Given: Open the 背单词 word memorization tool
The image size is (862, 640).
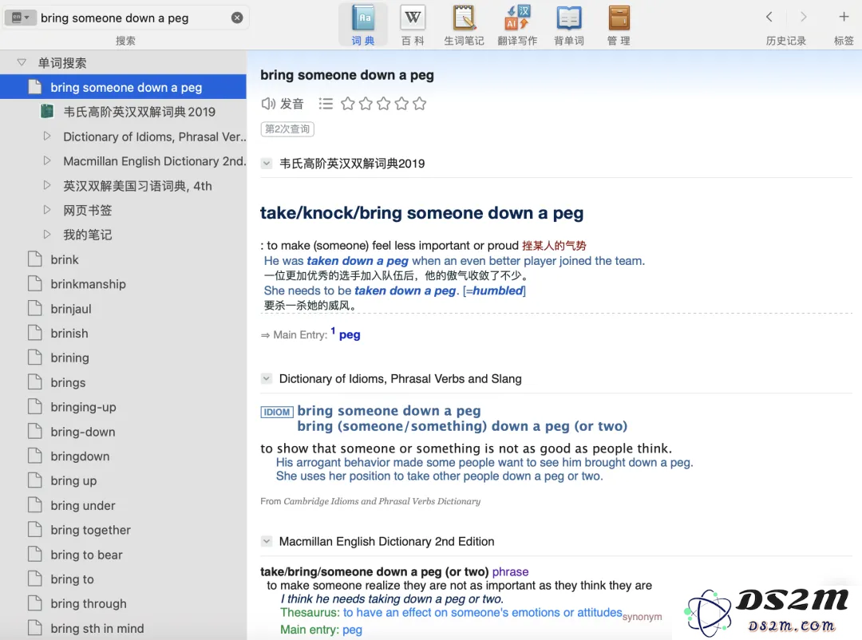Looking at the screenshot, I should [x=569, y=26].
